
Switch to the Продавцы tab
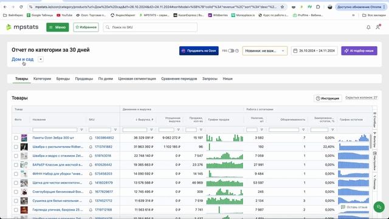84,78
